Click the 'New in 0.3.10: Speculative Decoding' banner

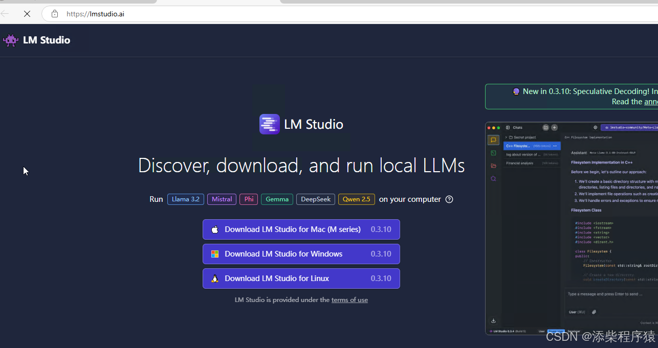pos(572,97)
